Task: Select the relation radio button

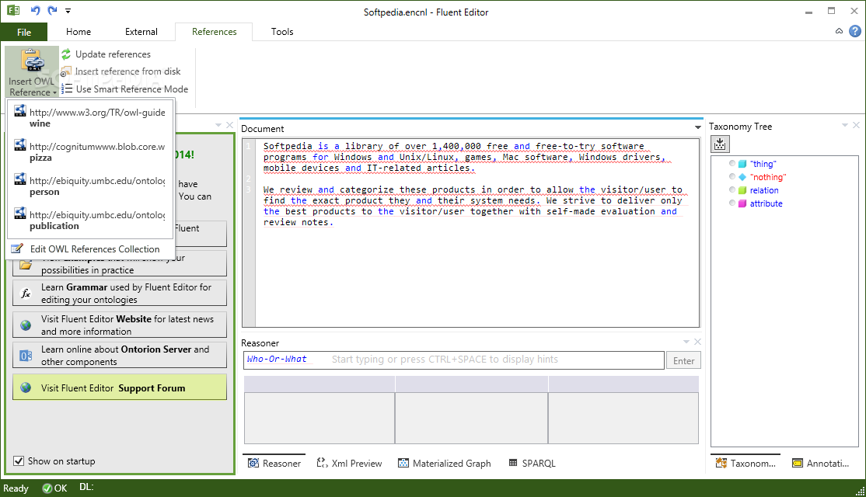Action: (732, 189)
